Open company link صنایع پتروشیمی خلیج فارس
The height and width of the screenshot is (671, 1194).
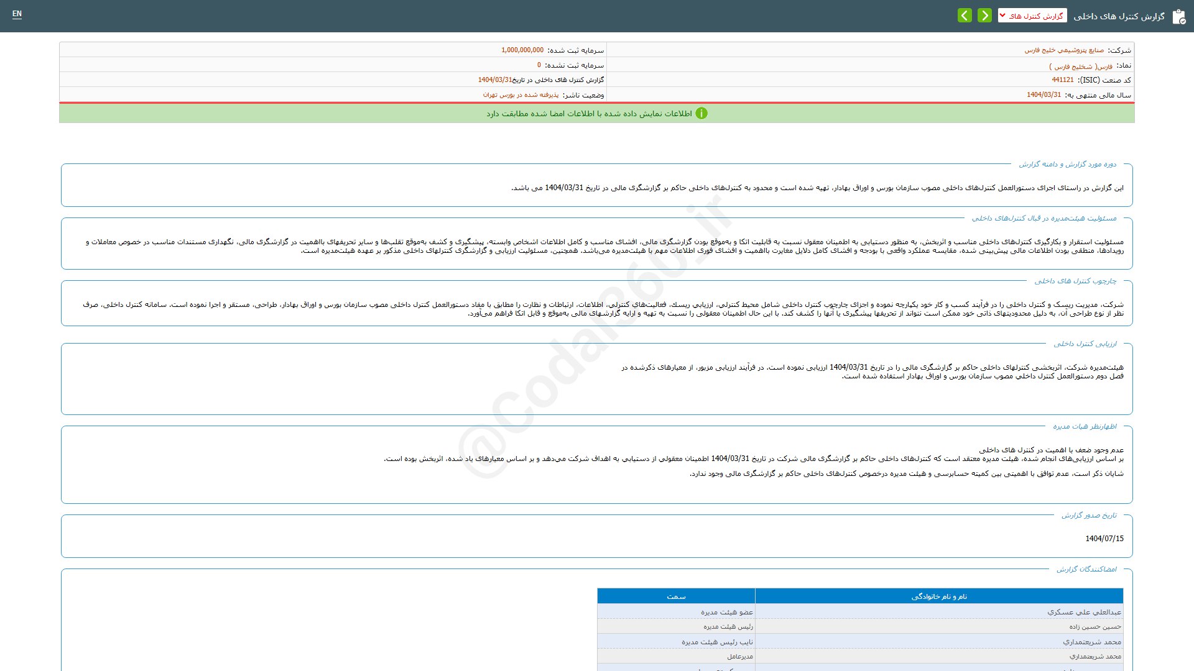pos(1064,50)
